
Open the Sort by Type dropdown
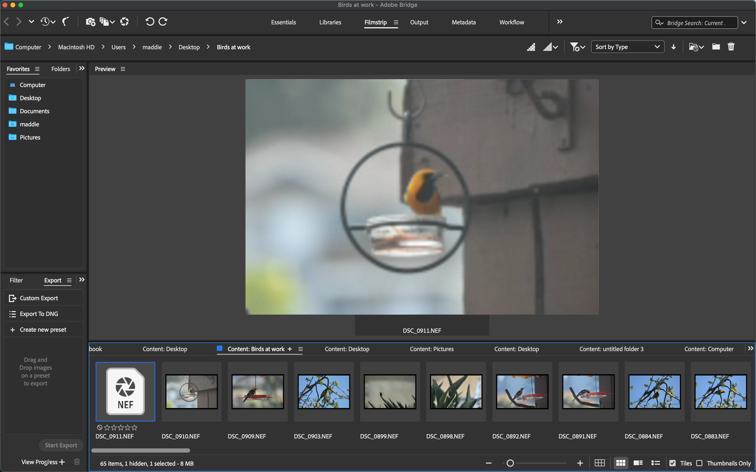(627, 47)
